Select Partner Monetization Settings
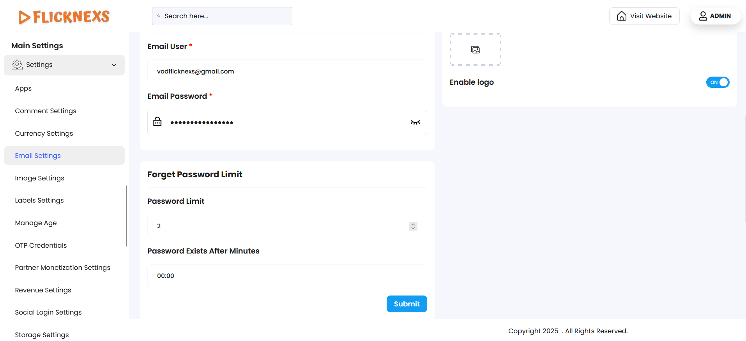 click(63, 268)
